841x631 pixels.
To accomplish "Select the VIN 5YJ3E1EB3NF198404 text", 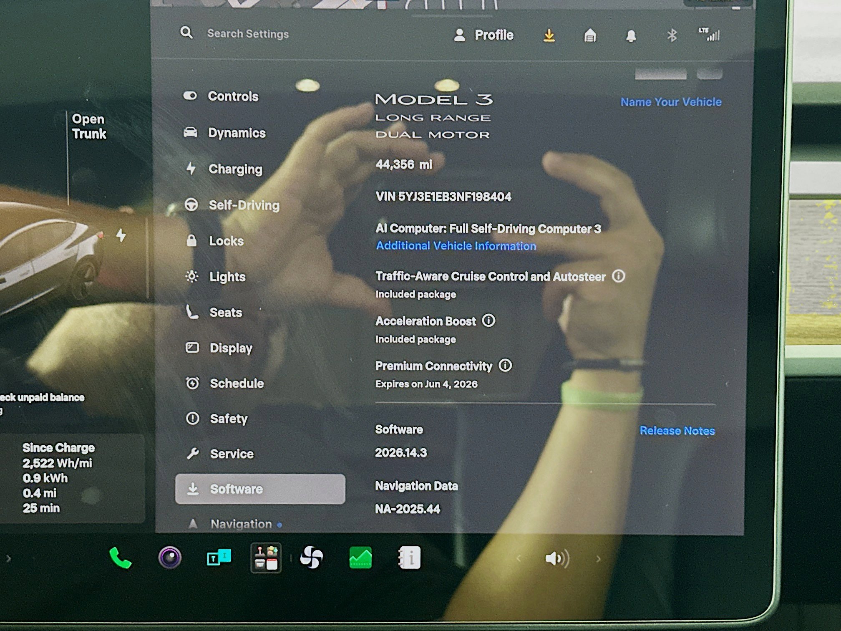I will pyautogui.click(x=443, y=197).
